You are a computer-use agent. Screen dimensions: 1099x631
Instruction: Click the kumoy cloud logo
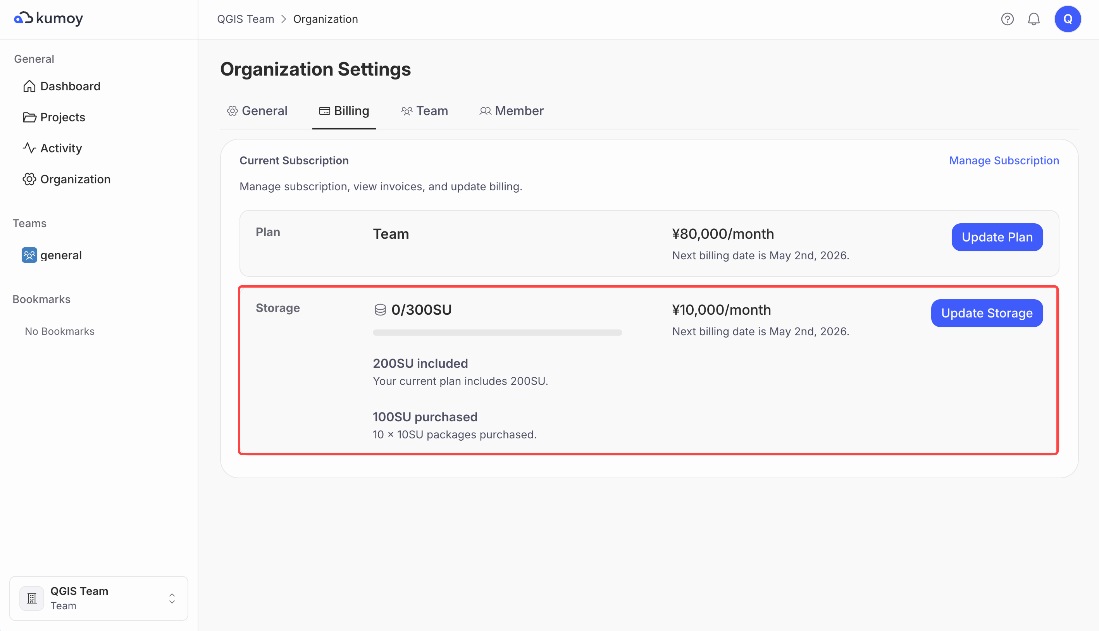(24, 18)
